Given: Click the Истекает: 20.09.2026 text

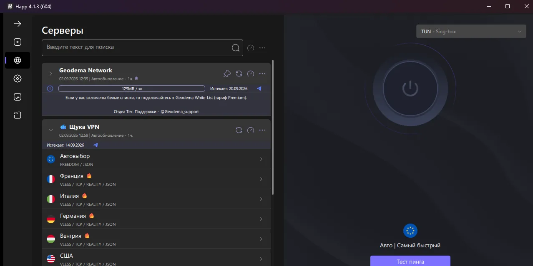Looking at the screenshot, I should (229, 89).
